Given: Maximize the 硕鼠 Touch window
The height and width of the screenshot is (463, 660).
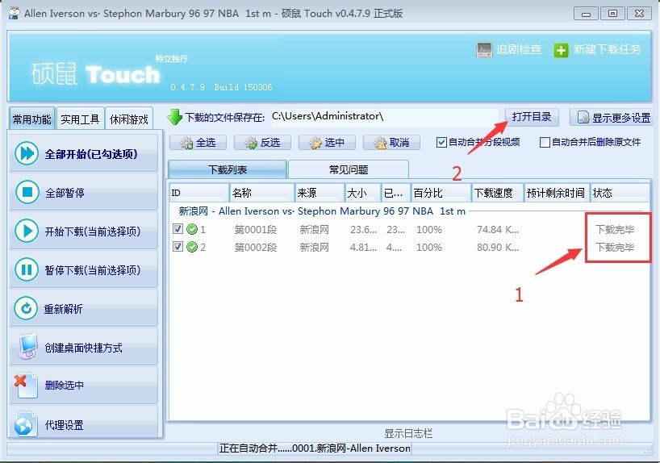Looking at the screenshot, I should tap(612, 14).
